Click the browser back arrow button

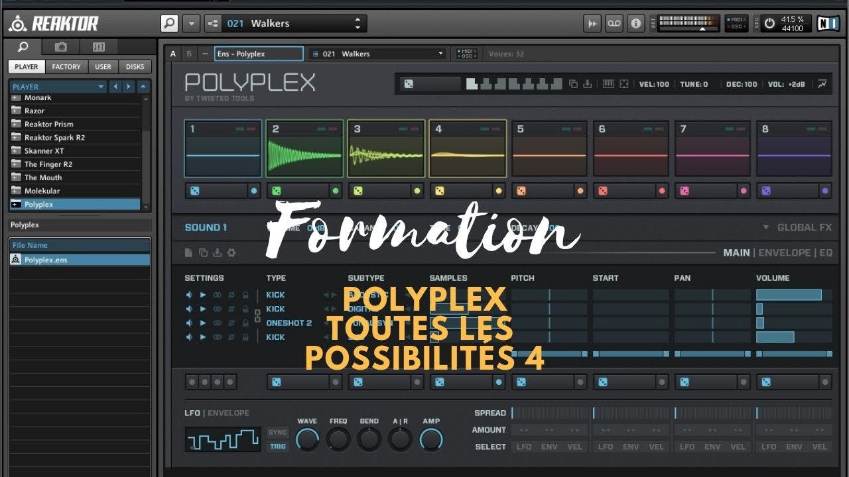coord(115,87)
